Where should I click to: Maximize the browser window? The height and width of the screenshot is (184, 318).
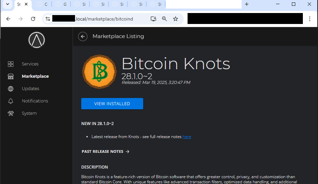click(294, 4)
